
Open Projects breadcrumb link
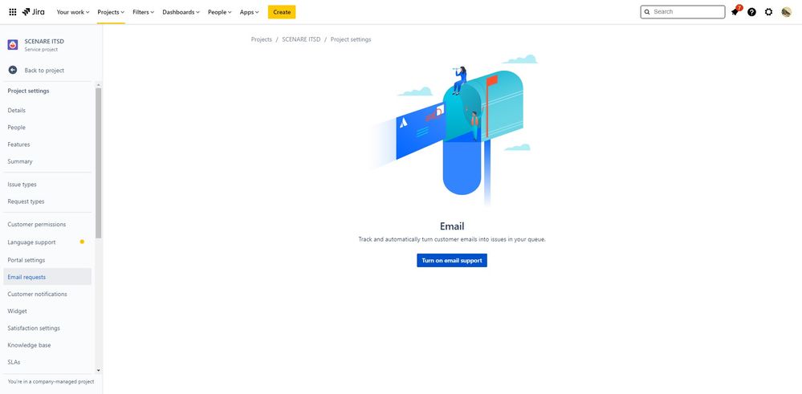(262, 39)
